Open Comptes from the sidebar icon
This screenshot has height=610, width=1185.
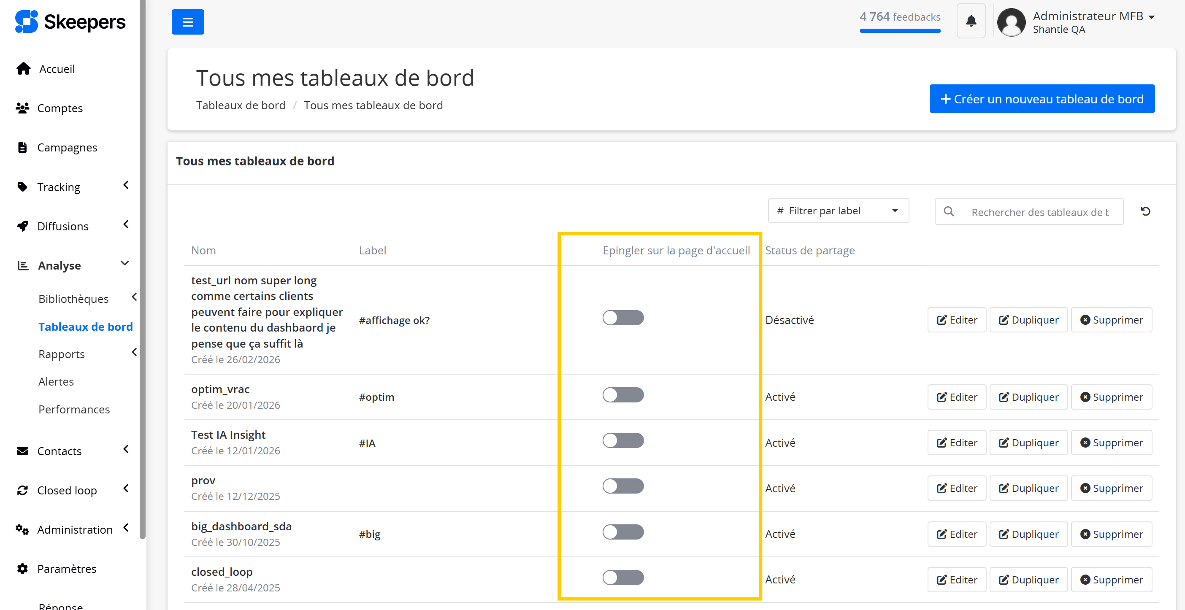pos(22,108)
